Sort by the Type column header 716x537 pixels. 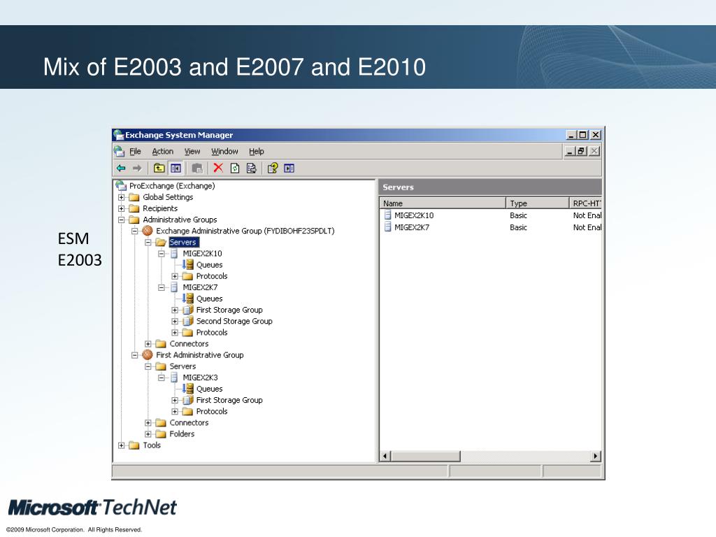point(538,203)
